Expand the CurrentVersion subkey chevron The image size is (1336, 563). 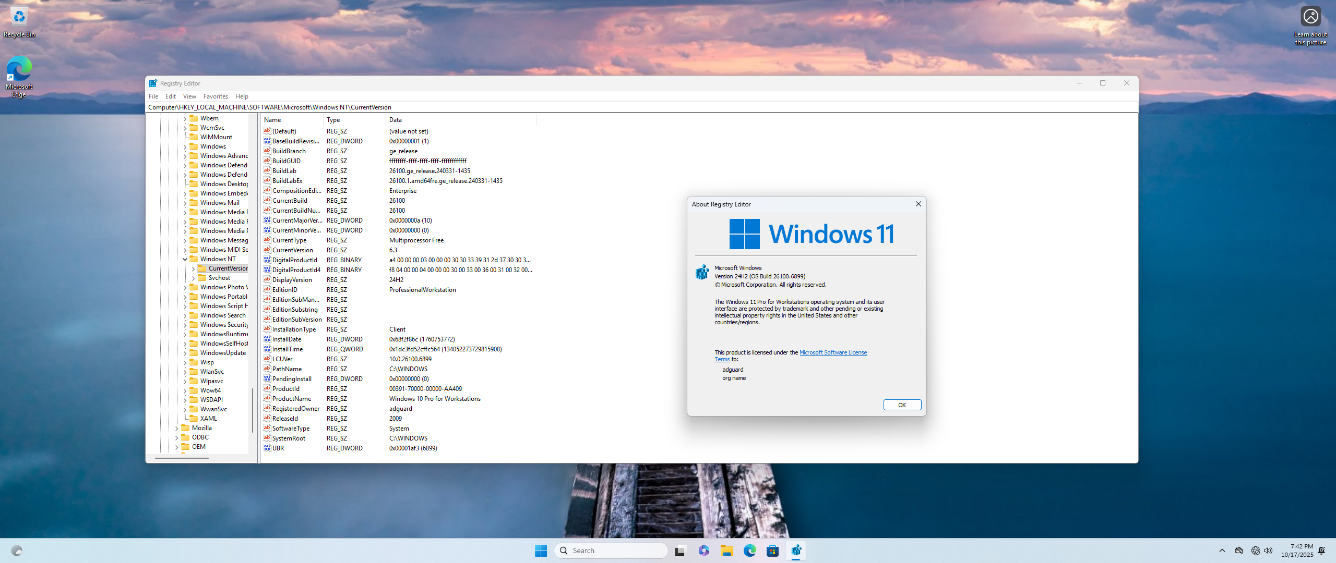click(193, 268)
